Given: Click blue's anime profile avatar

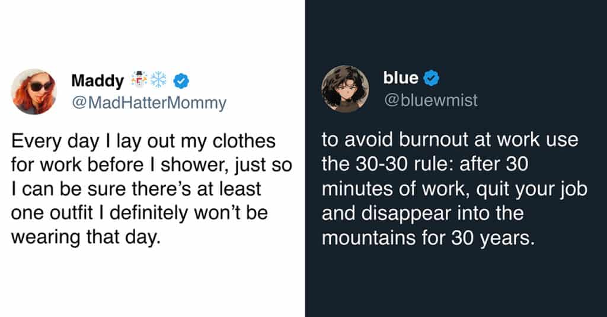Looking at the screenshot, I should point(341,89).
